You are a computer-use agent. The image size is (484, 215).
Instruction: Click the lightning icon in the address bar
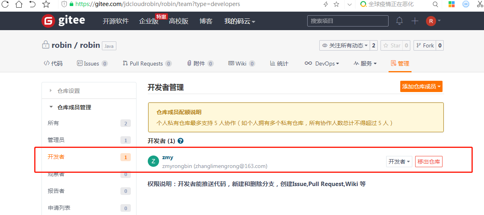pos(326,4)
